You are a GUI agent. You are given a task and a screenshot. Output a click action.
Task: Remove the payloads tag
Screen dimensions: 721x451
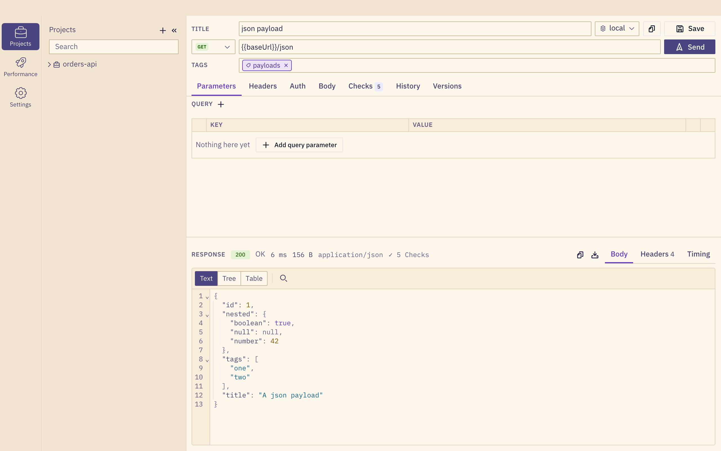(286, 65)
